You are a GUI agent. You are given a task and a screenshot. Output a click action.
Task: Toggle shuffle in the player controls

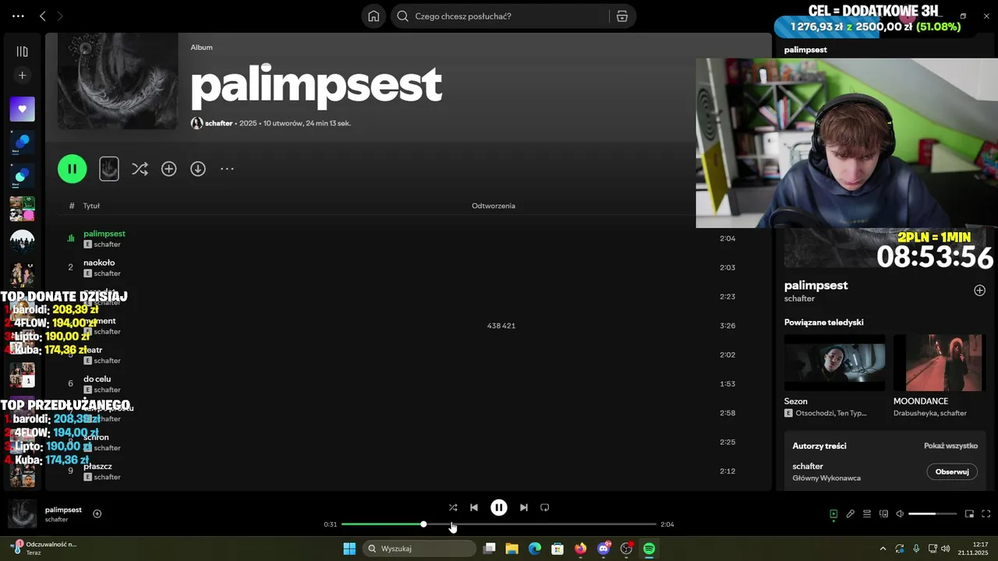[x=453, y=507]
